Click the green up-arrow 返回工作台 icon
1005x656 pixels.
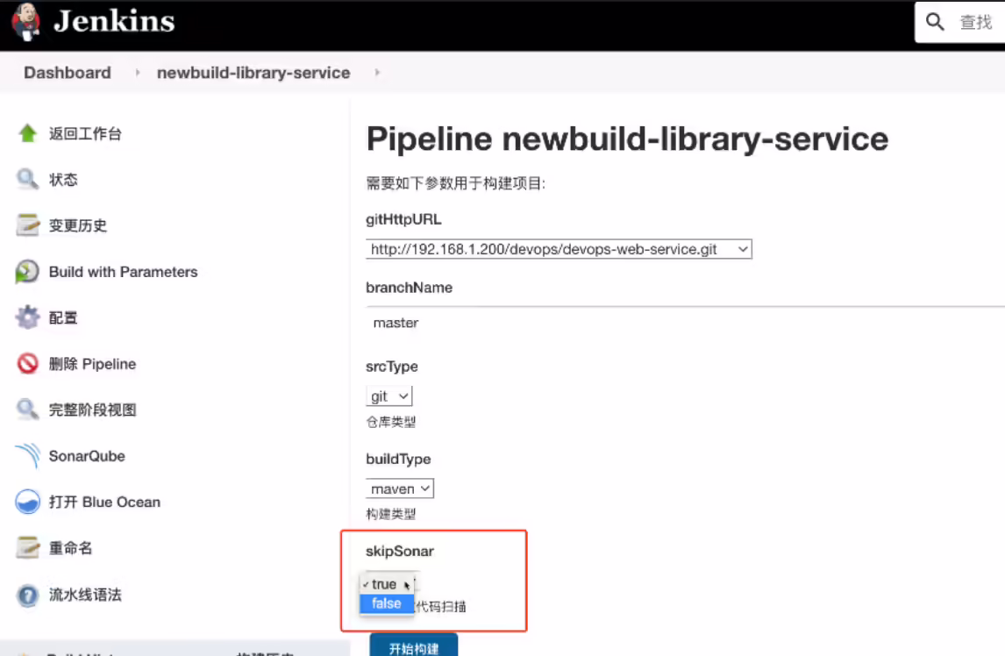27,133
